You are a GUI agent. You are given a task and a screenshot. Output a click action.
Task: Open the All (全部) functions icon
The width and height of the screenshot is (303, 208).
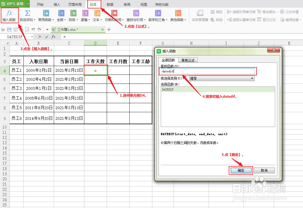[61, 13]
